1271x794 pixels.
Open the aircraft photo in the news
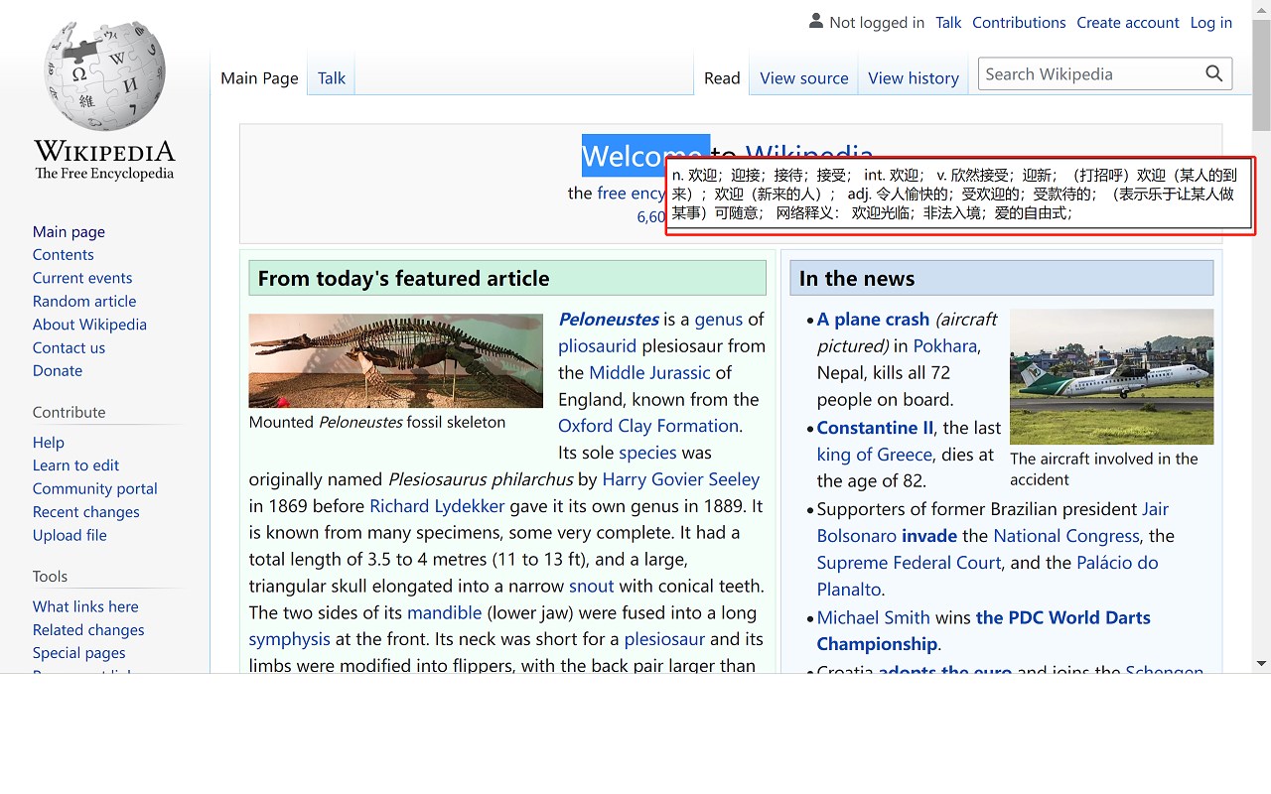tap(1111, 376)
